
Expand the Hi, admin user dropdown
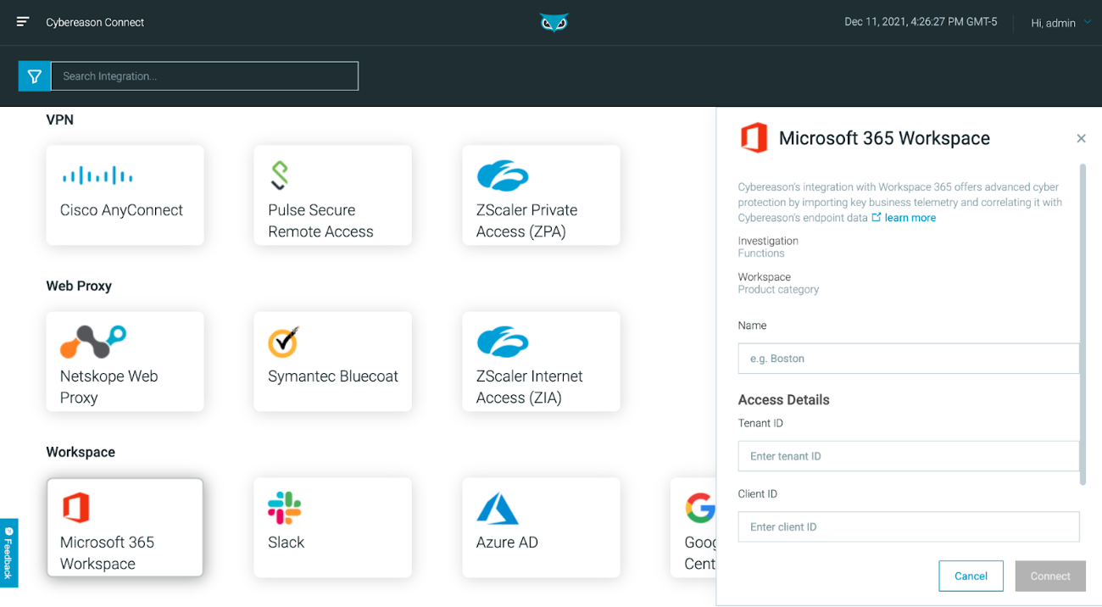[x=1061, y=23]
